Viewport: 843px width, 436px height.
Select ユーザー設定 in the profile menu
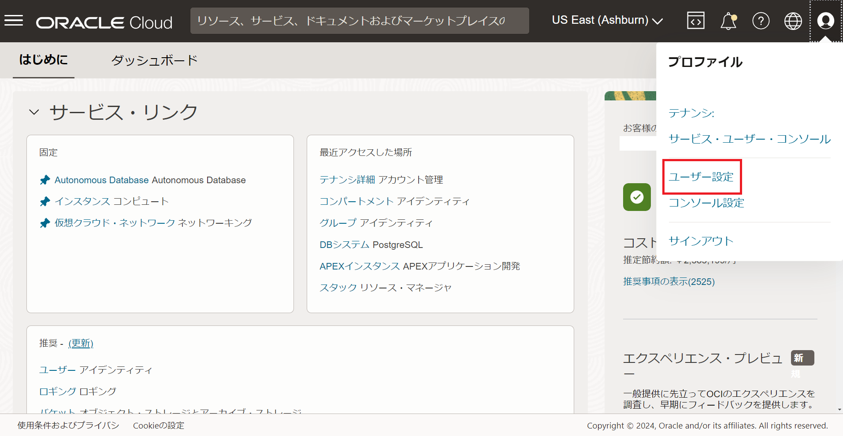701,177
